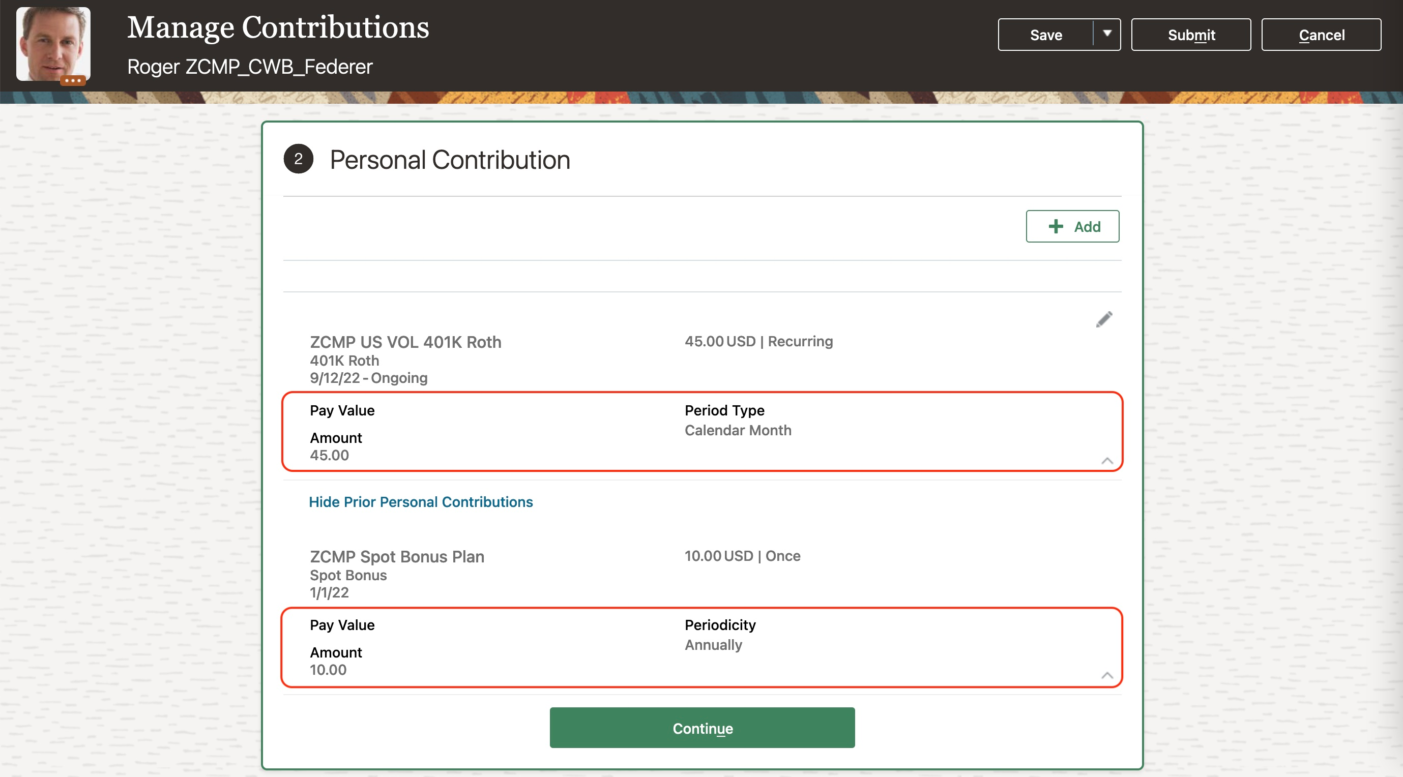Submit the contribution changes
The width and height of the screenshot is (1403, 777).
[1190, 35]
